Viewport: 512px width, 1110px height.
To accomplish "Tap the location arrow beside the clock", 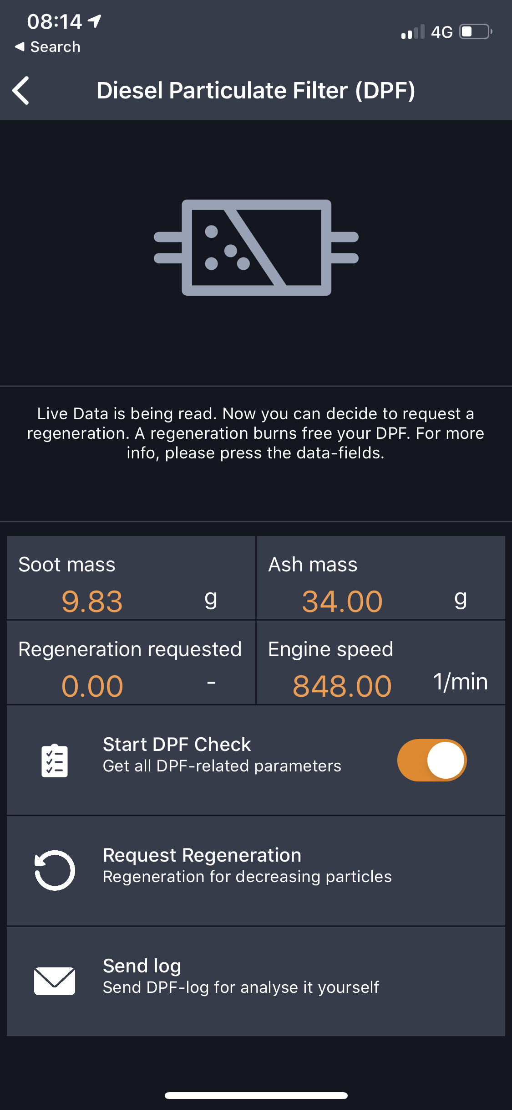I will pyautogui.click(x=95, y=21).
